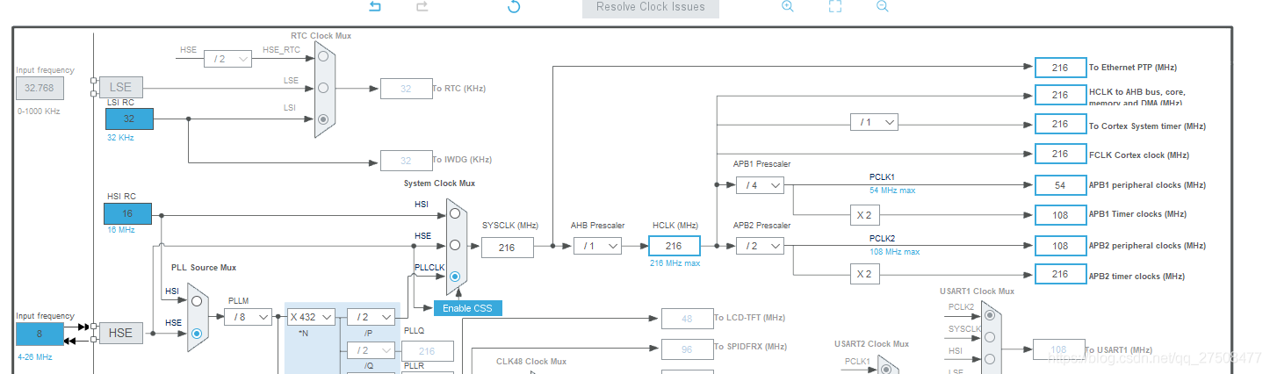Screen dimensions: 1270x374
Task: Open the HSE RTC /2 divider dropdown
Action: click(227, 58)
